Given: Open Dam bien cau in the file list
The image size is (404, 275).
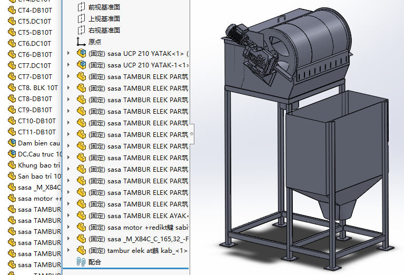Looking at the screenshot, I should point(39,143).
